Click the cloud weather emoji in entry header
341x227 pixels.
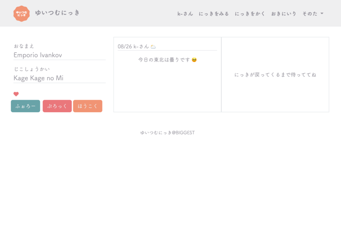(x=153, y=47)
